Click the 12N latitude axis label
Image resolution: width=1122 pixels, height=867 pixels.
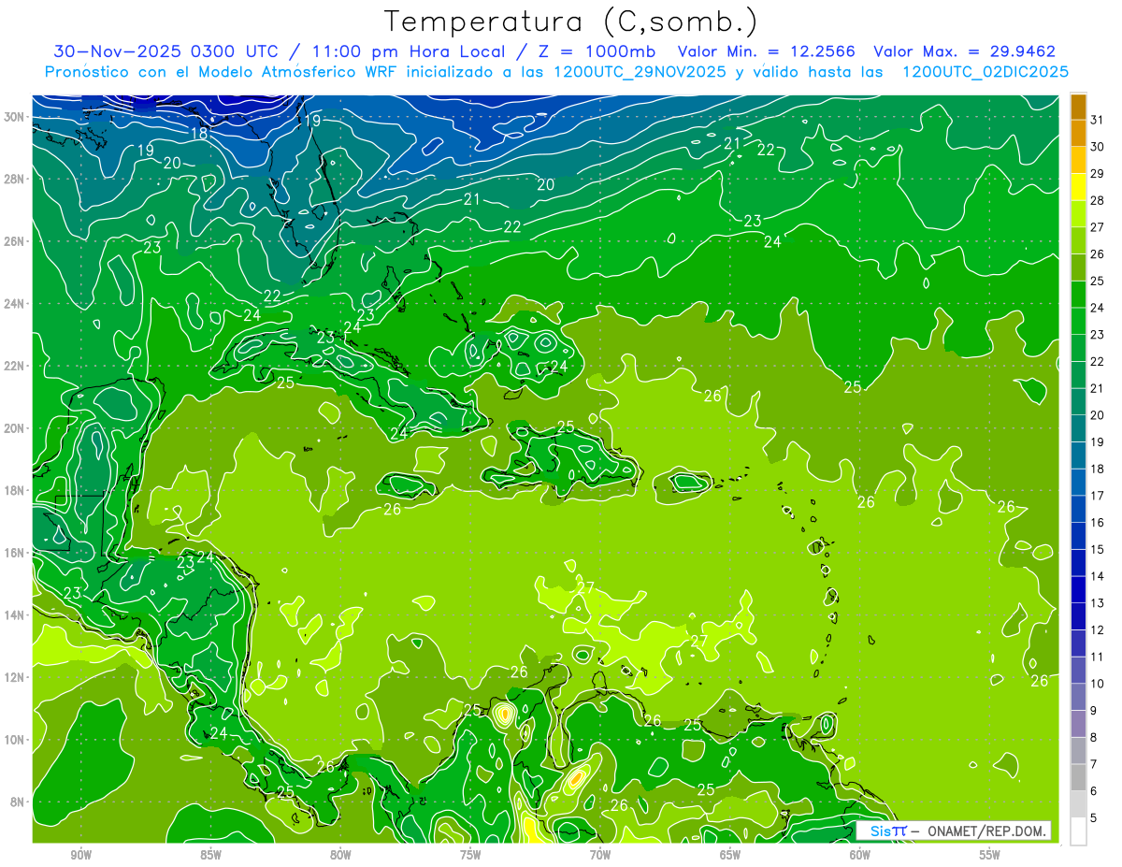coord(16,677)
